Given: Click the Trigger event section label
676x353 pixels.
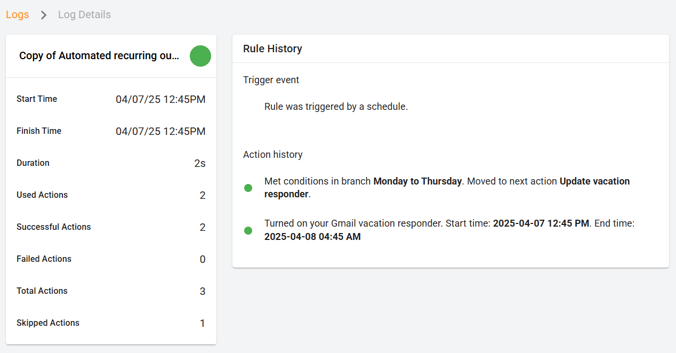Looking at the screenshot, I should [x=271, y=80].
